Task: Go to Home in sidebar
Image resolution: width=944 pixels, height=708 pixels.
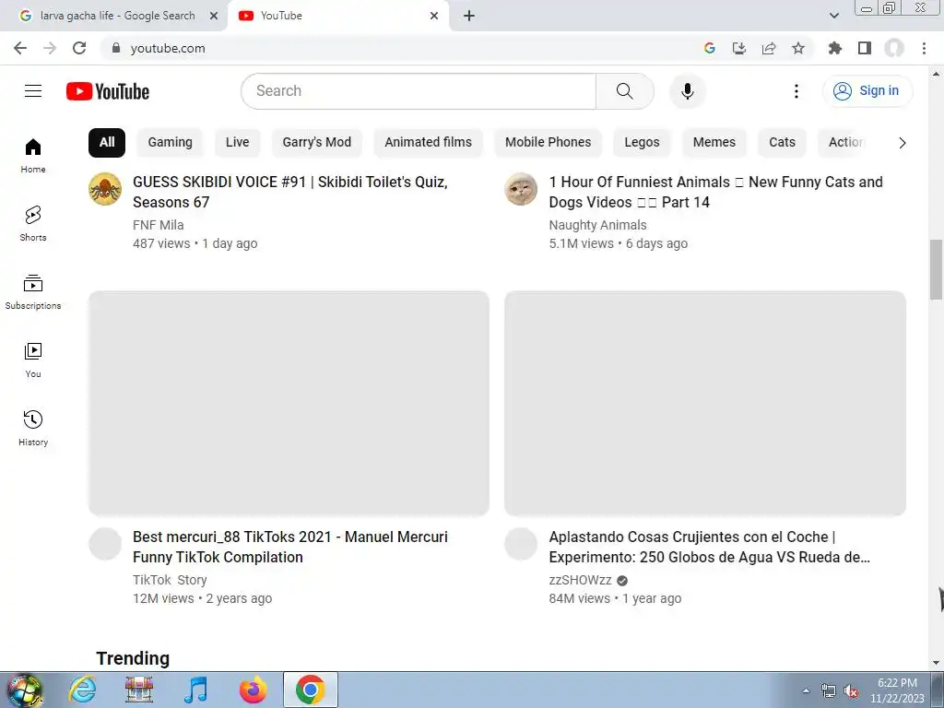Action: tap(33, 155)
